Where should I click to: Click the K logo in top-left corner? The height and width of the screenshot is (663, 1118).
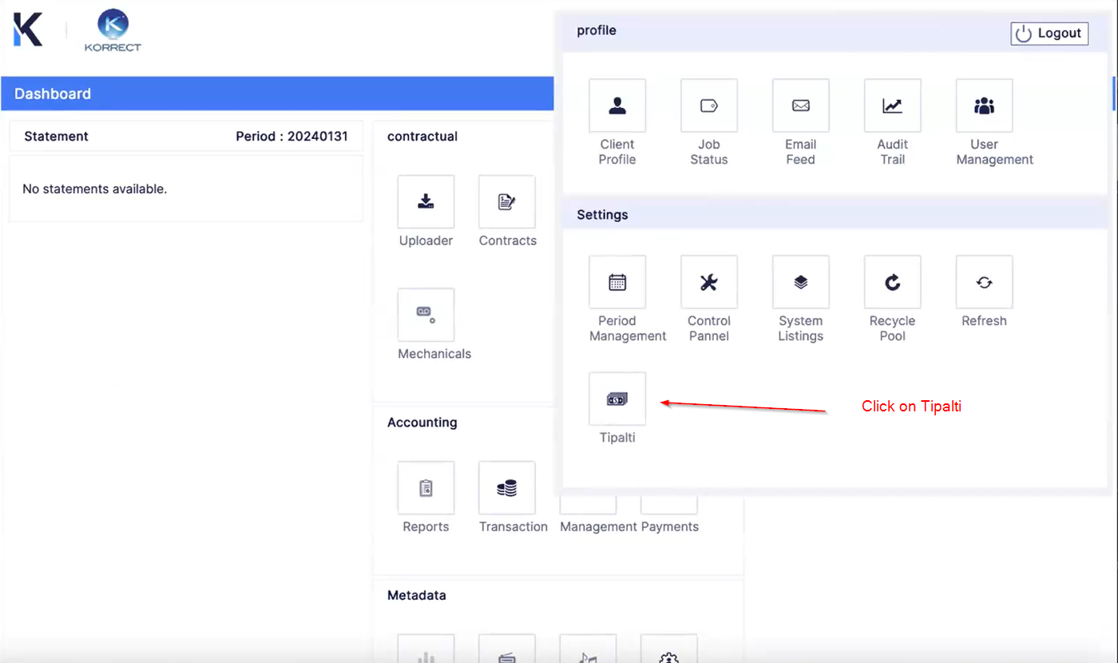[28, 30]
